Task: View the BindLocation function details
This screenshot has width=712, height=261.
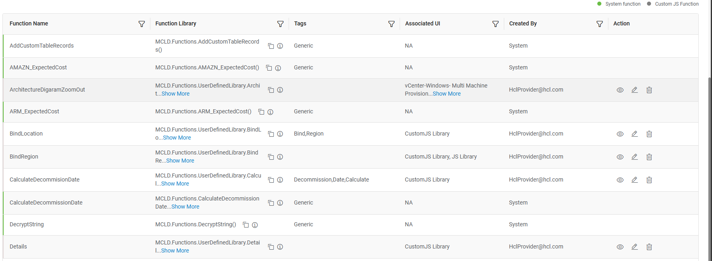Action: point(620,134)
